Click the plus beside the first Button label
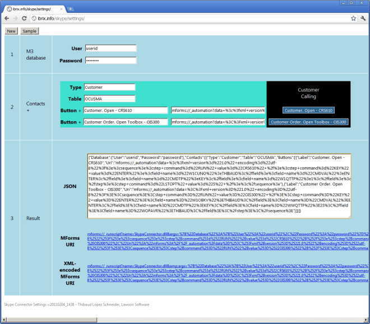The height and width of the screenshot is (324, 370). tap(79, 111)
